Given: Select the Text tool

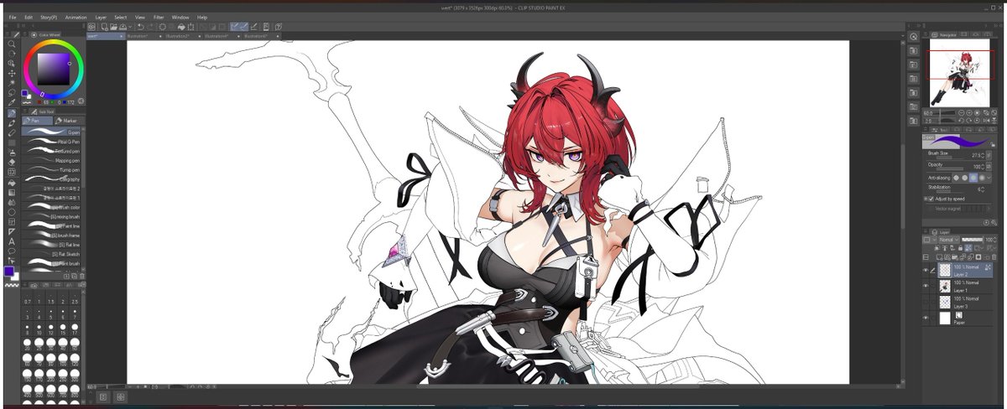Looking at the screenshot, I should point(12,241).
